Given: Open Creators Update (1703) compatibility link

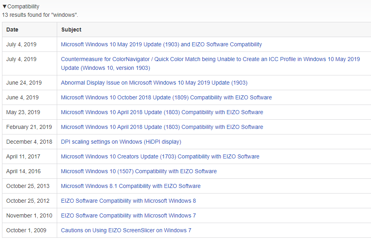Looking at the screenshot, I should (x=160, y=156).
